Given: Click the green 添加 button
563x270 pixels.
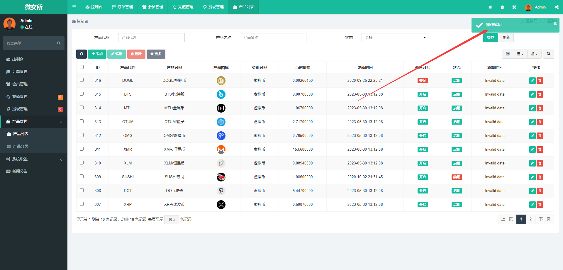Looking at the screenshot, I should coord(97,54).
